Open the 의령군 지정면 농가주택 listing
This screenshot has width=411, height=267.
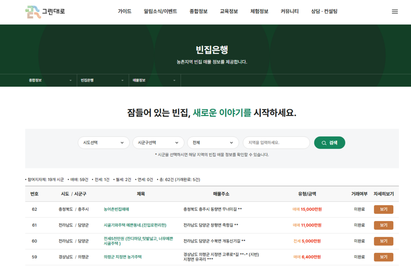point(123,257)
